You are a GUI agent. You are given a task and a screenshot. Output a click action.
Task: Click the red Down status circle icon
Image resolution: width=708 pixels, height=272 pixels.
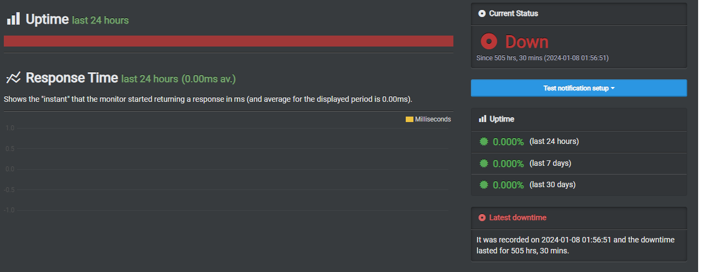488,41
